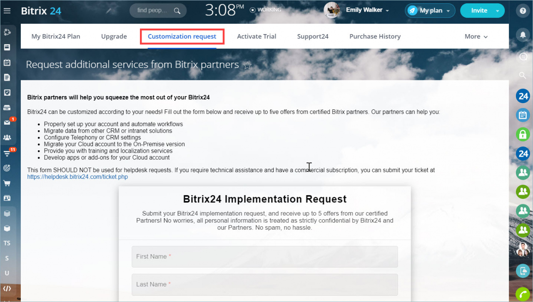Open the contact card icon in left menu
This screenshot has height=302, width=533.
[7, 198]
